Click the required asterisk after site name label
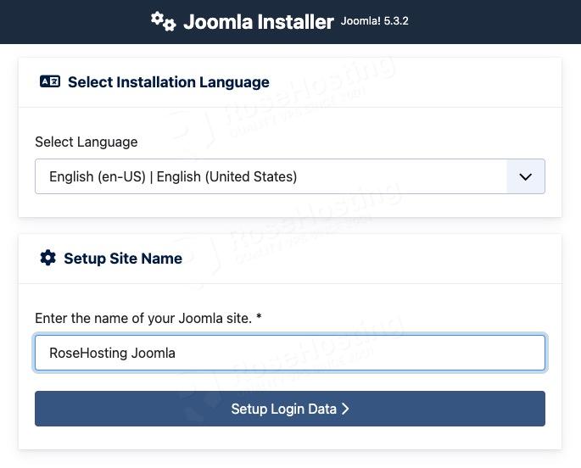 click(259, 318)
